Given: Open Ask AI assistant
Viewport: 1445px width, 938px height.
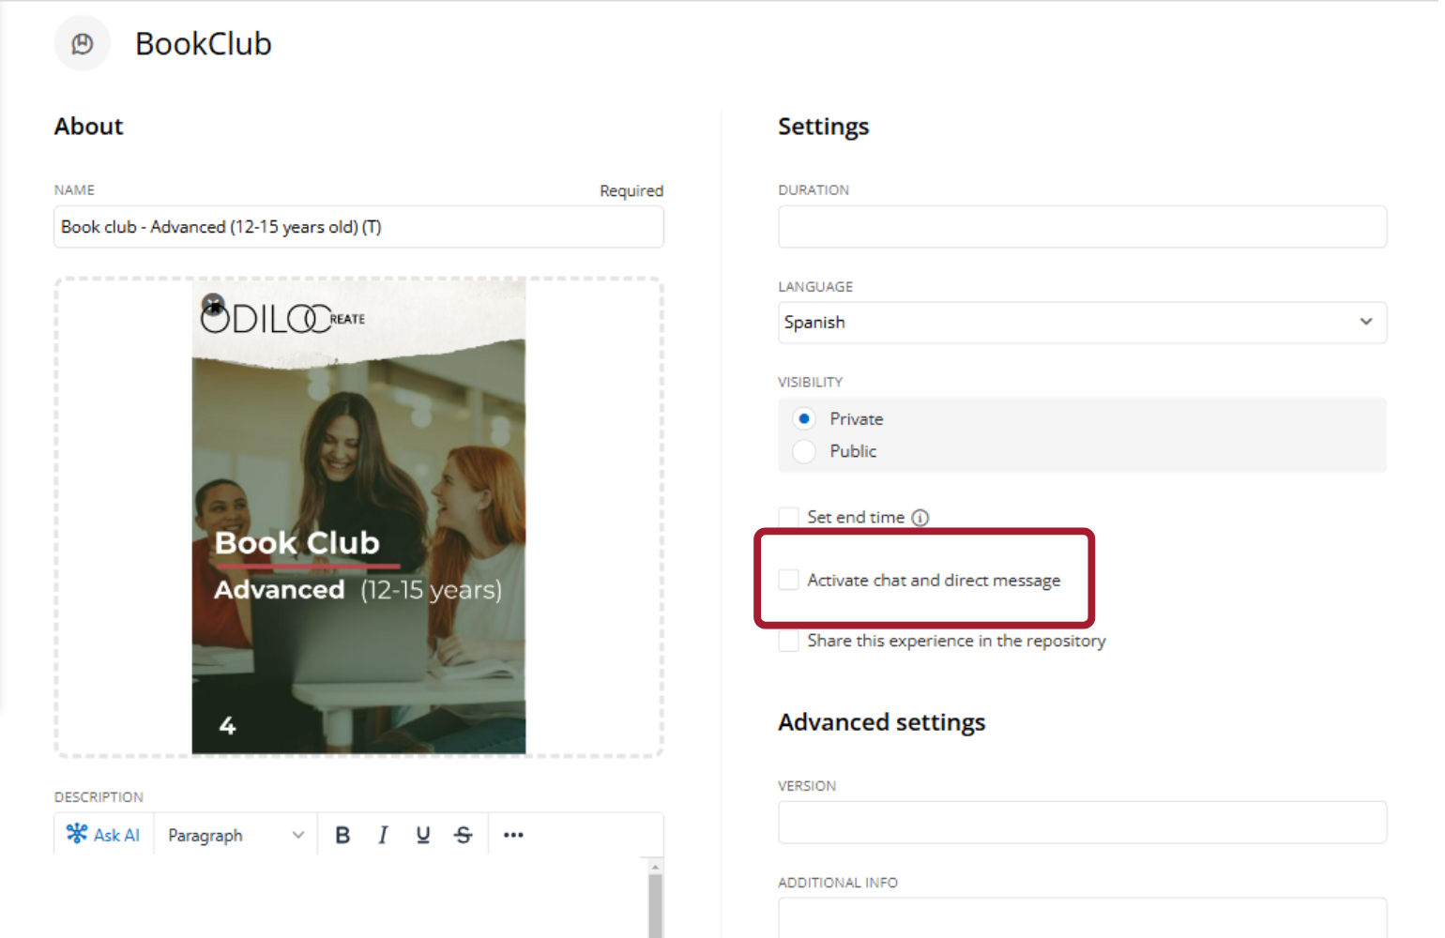Looking at the screenshot, I should (103, 835).
